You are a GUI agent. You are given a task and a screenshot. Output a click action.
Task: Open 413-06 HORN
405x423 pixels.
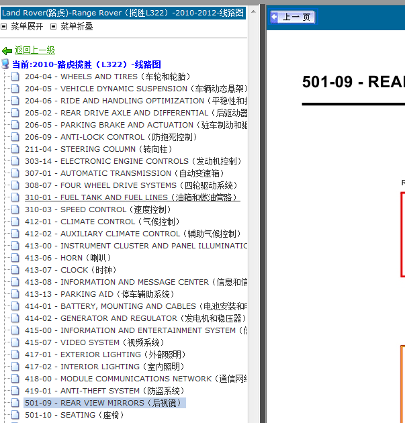[x=68, y=258]
